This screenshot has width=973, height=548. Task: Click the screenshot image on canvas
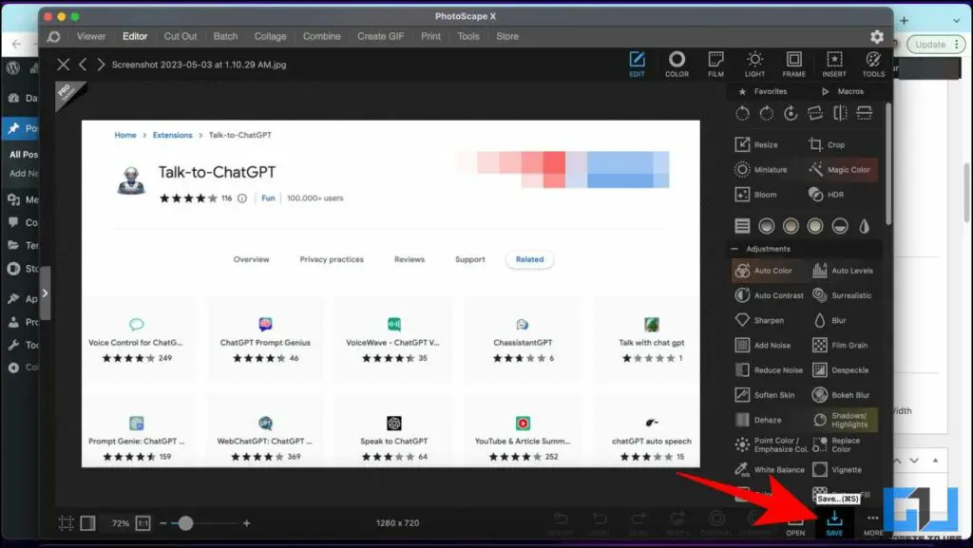click(x=391, y=293)
